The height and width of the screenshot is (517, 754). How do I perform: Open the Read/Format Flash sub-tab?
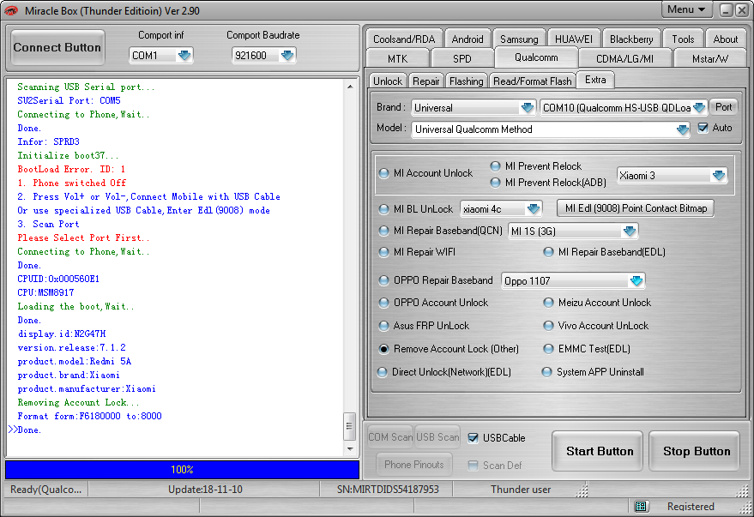click(533, 81)
